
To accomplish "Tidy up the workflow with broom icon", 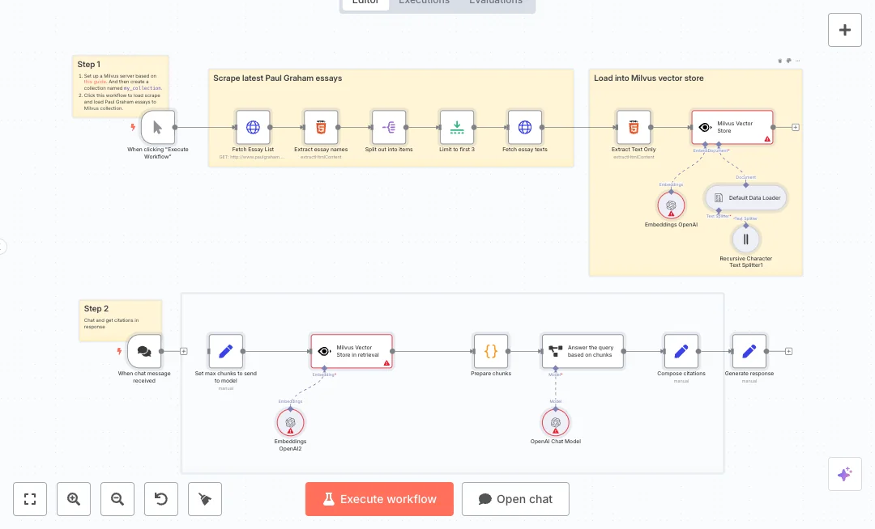I will click(205, 499).
